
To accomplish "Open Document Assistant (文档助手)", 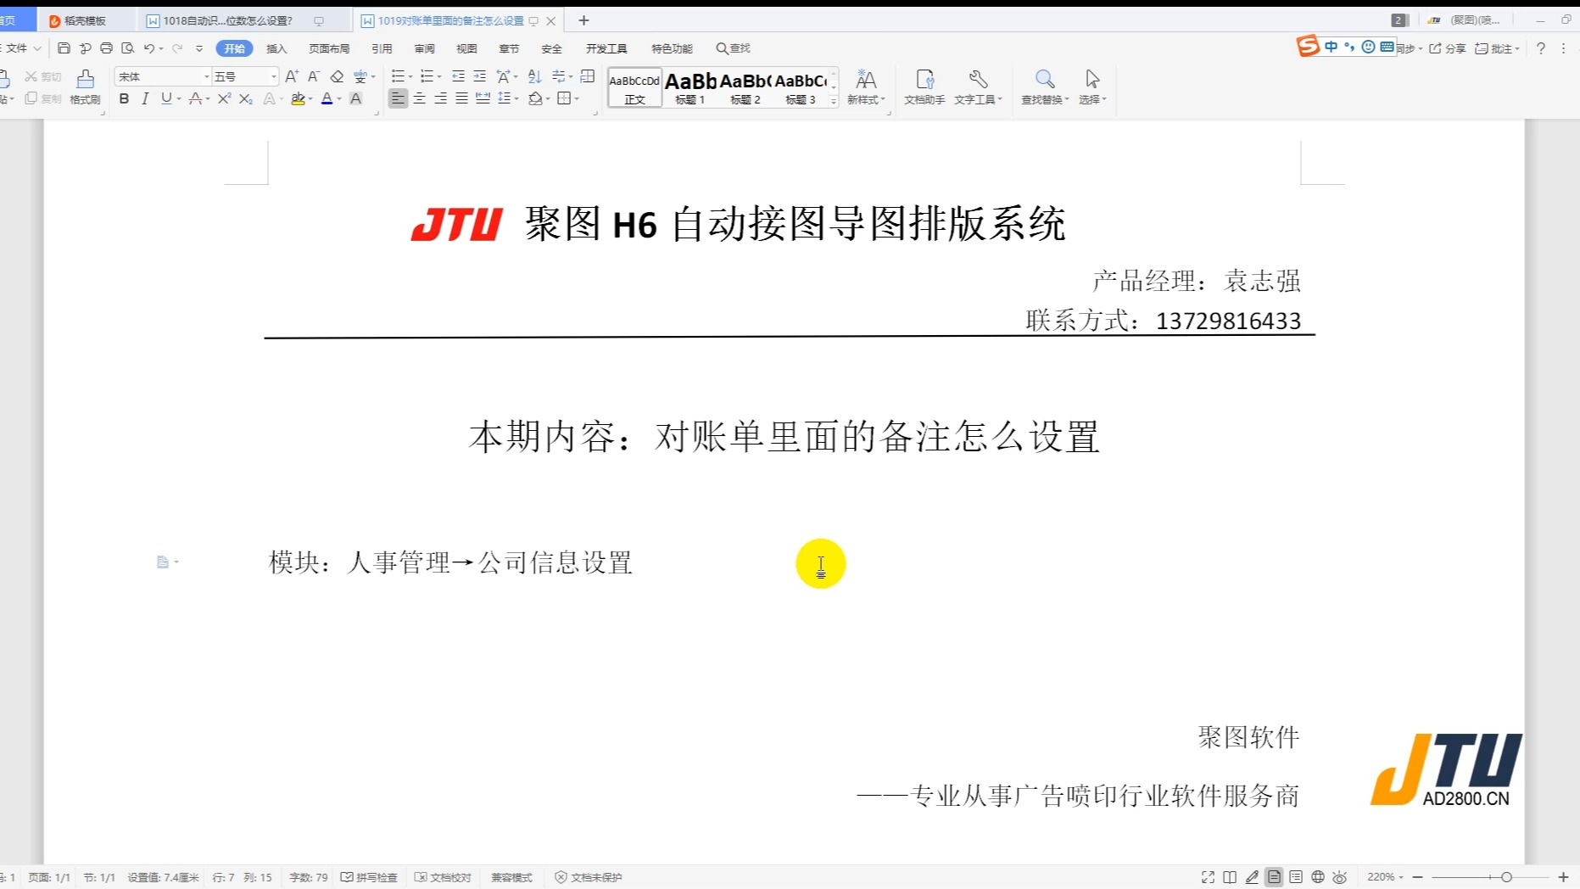I will (x=924, y=87).
